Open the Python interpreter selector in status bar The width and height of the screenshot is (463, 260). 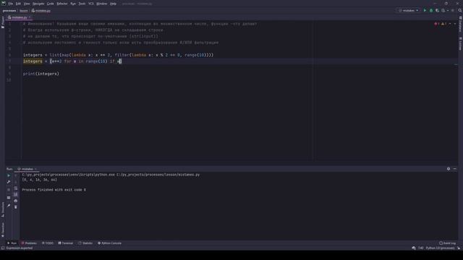tap(440, 248)
